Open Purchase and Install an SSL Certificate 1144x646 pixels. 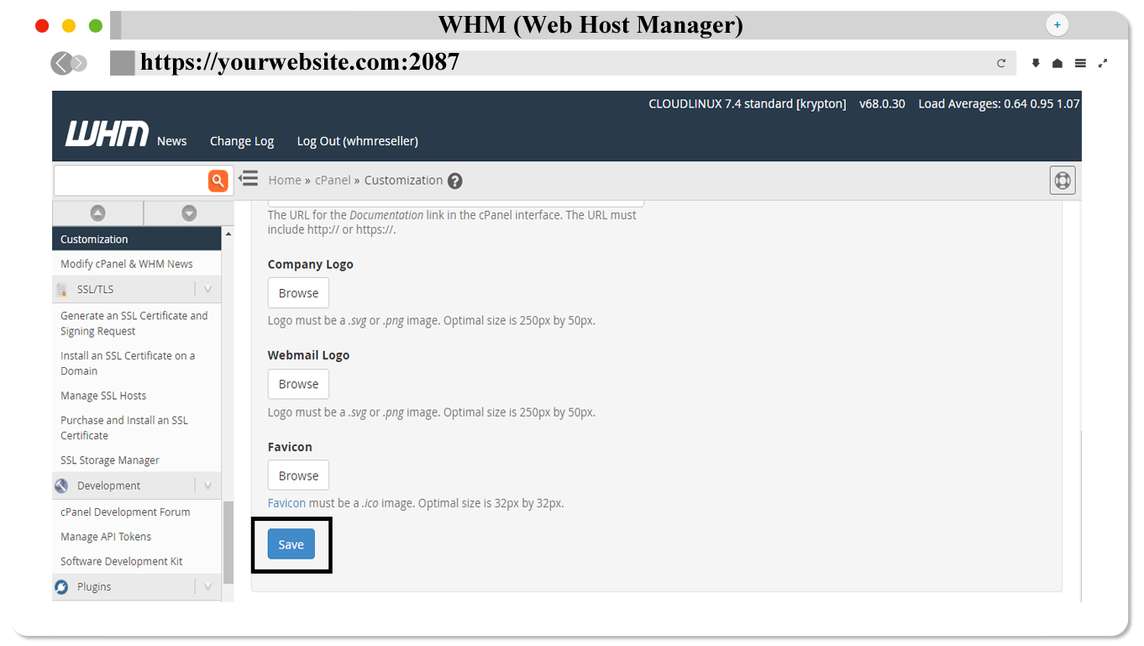(124, 428)
